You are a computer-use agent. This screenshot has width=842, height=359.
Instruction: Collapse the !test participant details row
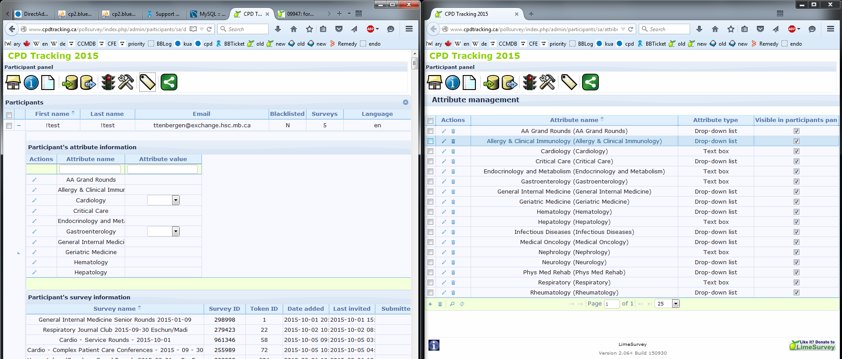click(19, 126)
